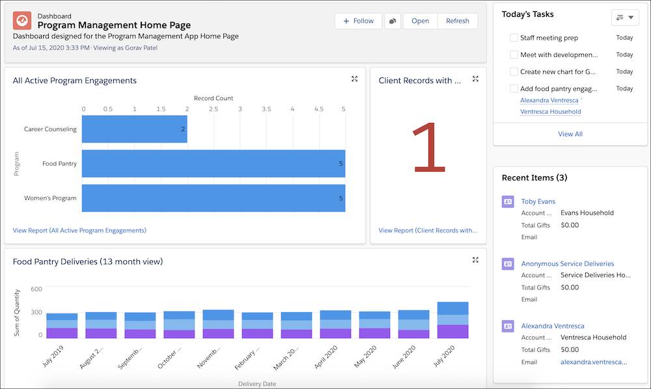Viewport: 651px width, 389px height.
Task: Click the Follow button
Action: click(358, 21)
